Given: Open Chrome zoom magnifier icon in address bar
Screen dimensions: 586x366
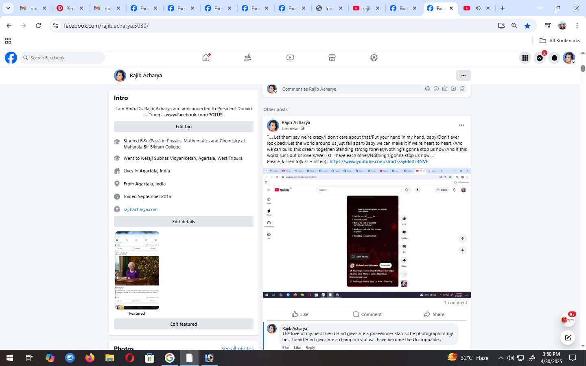Looking at the screenshot, I should [x=514, y=26].
